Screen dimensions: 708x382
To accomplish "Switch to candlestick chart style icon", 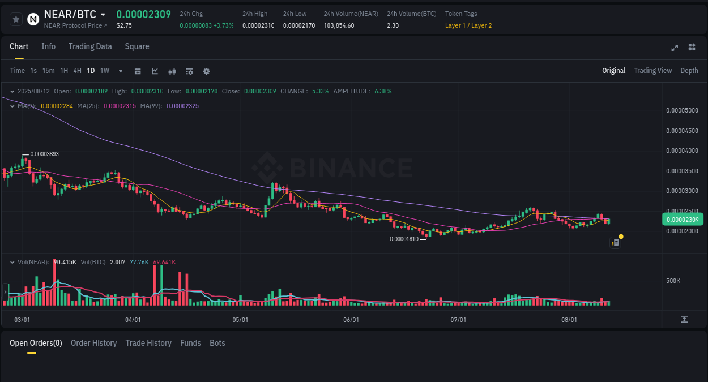I will [x=172, y=71].
